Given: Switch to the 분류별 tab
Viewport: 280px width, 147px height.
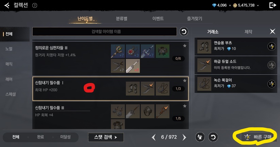Looking at the screenshot, I should (x=121, y=19).
